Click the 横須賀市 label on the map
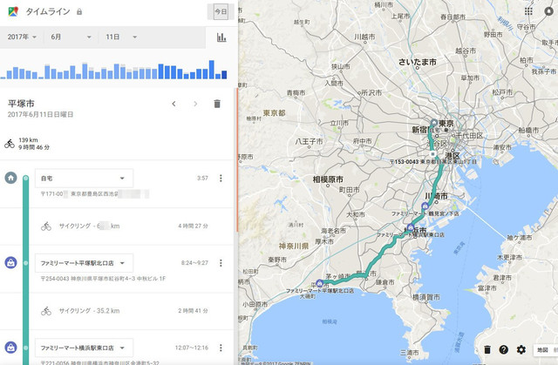558x365 pixels. (426, 297)
